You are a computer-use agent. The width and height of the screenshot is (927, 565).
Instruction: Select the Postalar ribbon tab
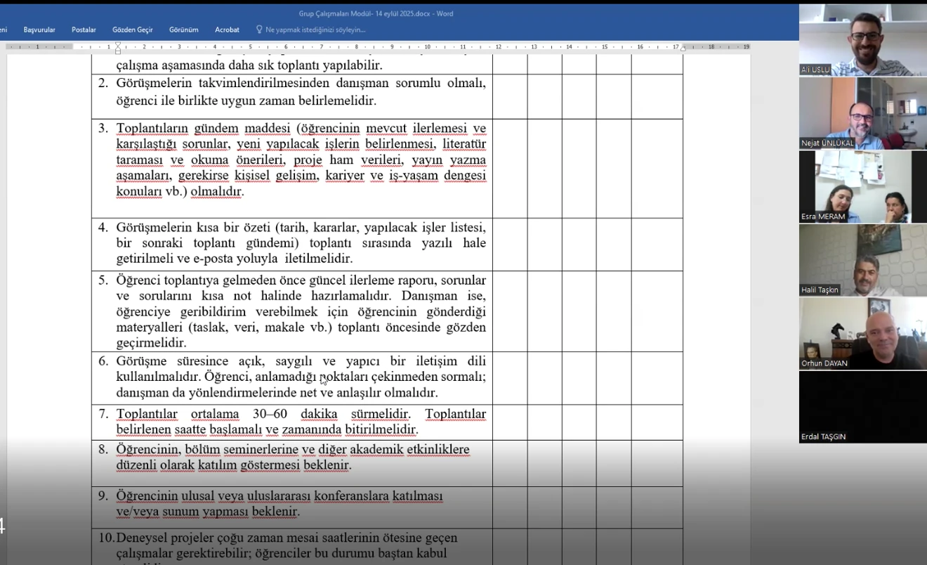tap(84, 30)
